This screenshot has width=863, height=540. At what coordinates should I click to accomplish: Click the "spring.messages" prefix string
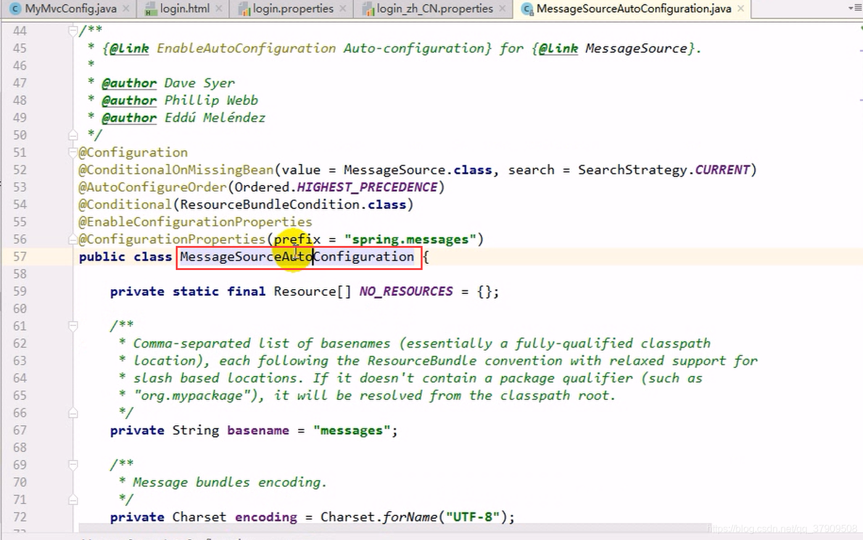coord(410,239)
